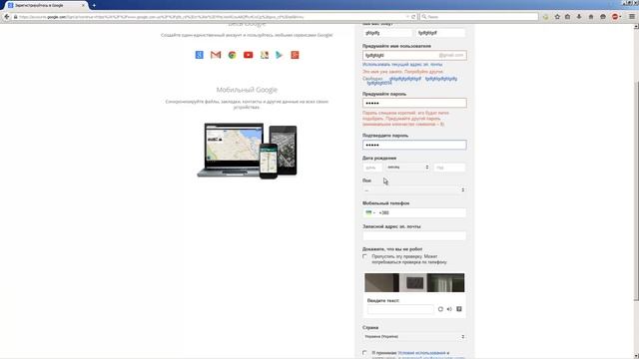
Task: Click the captcha help icon
Action: click(459, 309)
